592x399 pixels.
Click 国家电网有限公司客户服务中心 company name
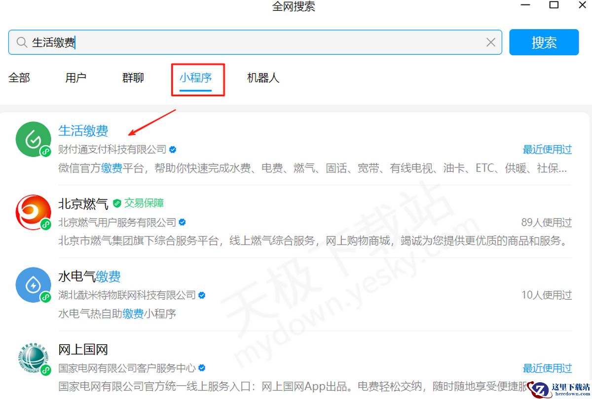[127, 368]
